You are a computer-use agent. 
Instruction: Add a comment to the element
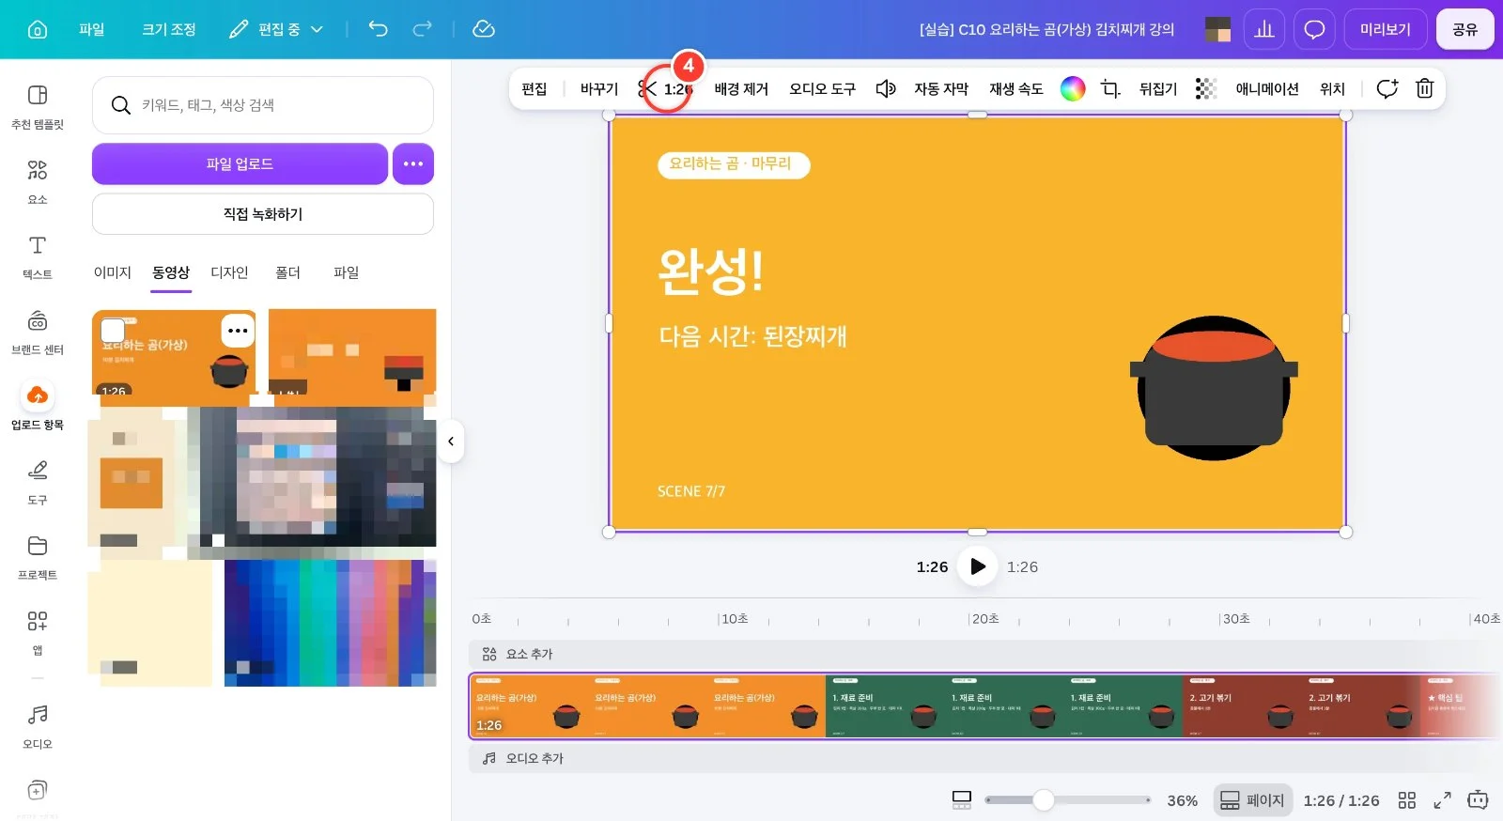[1387, 88]
